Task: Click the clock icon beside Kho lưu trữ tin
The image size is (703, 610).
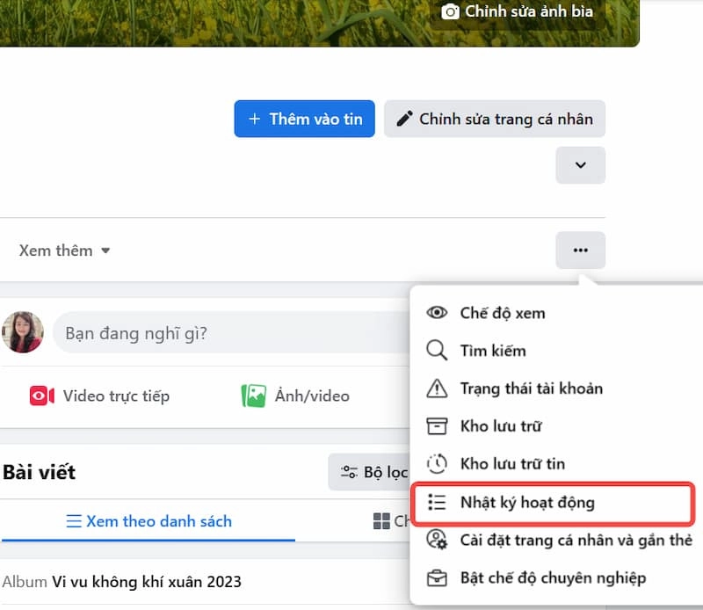Action: click(x=437, y=463)
